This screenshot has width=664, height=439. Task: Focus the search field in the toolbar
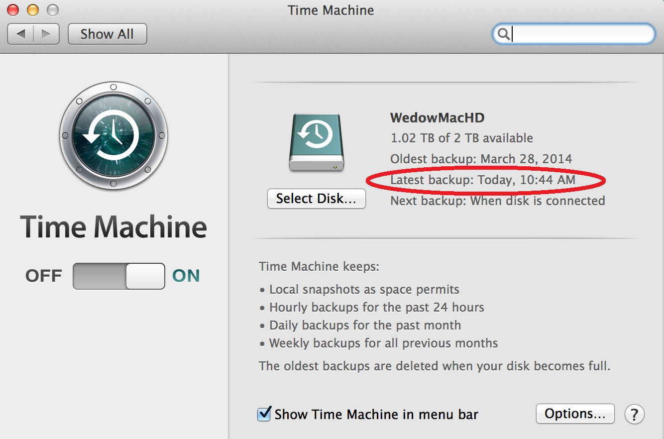coord(580,34)
